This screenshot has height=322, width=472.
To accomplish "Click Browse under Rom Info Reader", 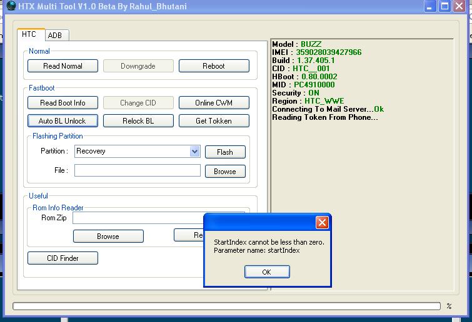I will 108,236.
